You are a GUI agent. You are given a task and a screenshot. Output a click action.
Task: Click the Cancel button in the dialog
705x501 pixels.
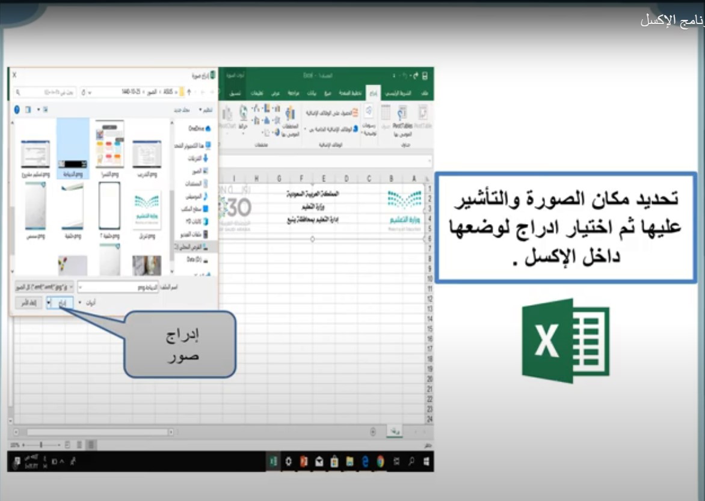point(29,303)
